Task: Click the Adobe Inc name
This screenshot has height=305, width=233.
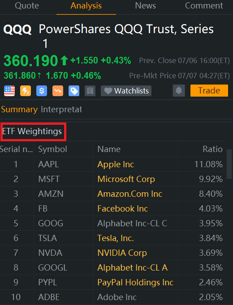Action: 117,297
